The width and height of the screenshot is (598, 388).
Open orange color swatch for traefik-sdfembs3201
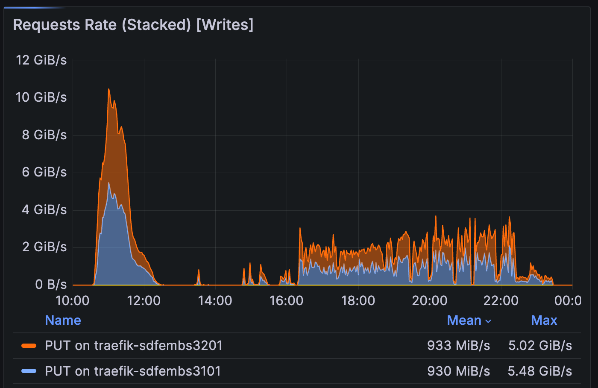pyautogui.click(x=29, y=346)
